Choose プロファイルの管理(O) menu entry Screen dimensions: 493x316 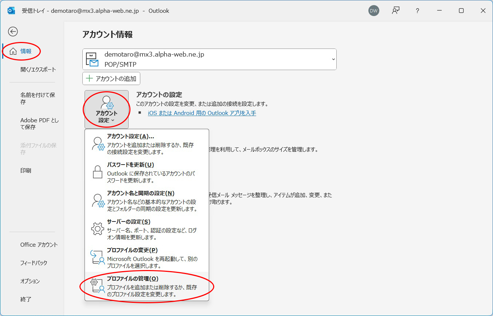click(147, 286)
